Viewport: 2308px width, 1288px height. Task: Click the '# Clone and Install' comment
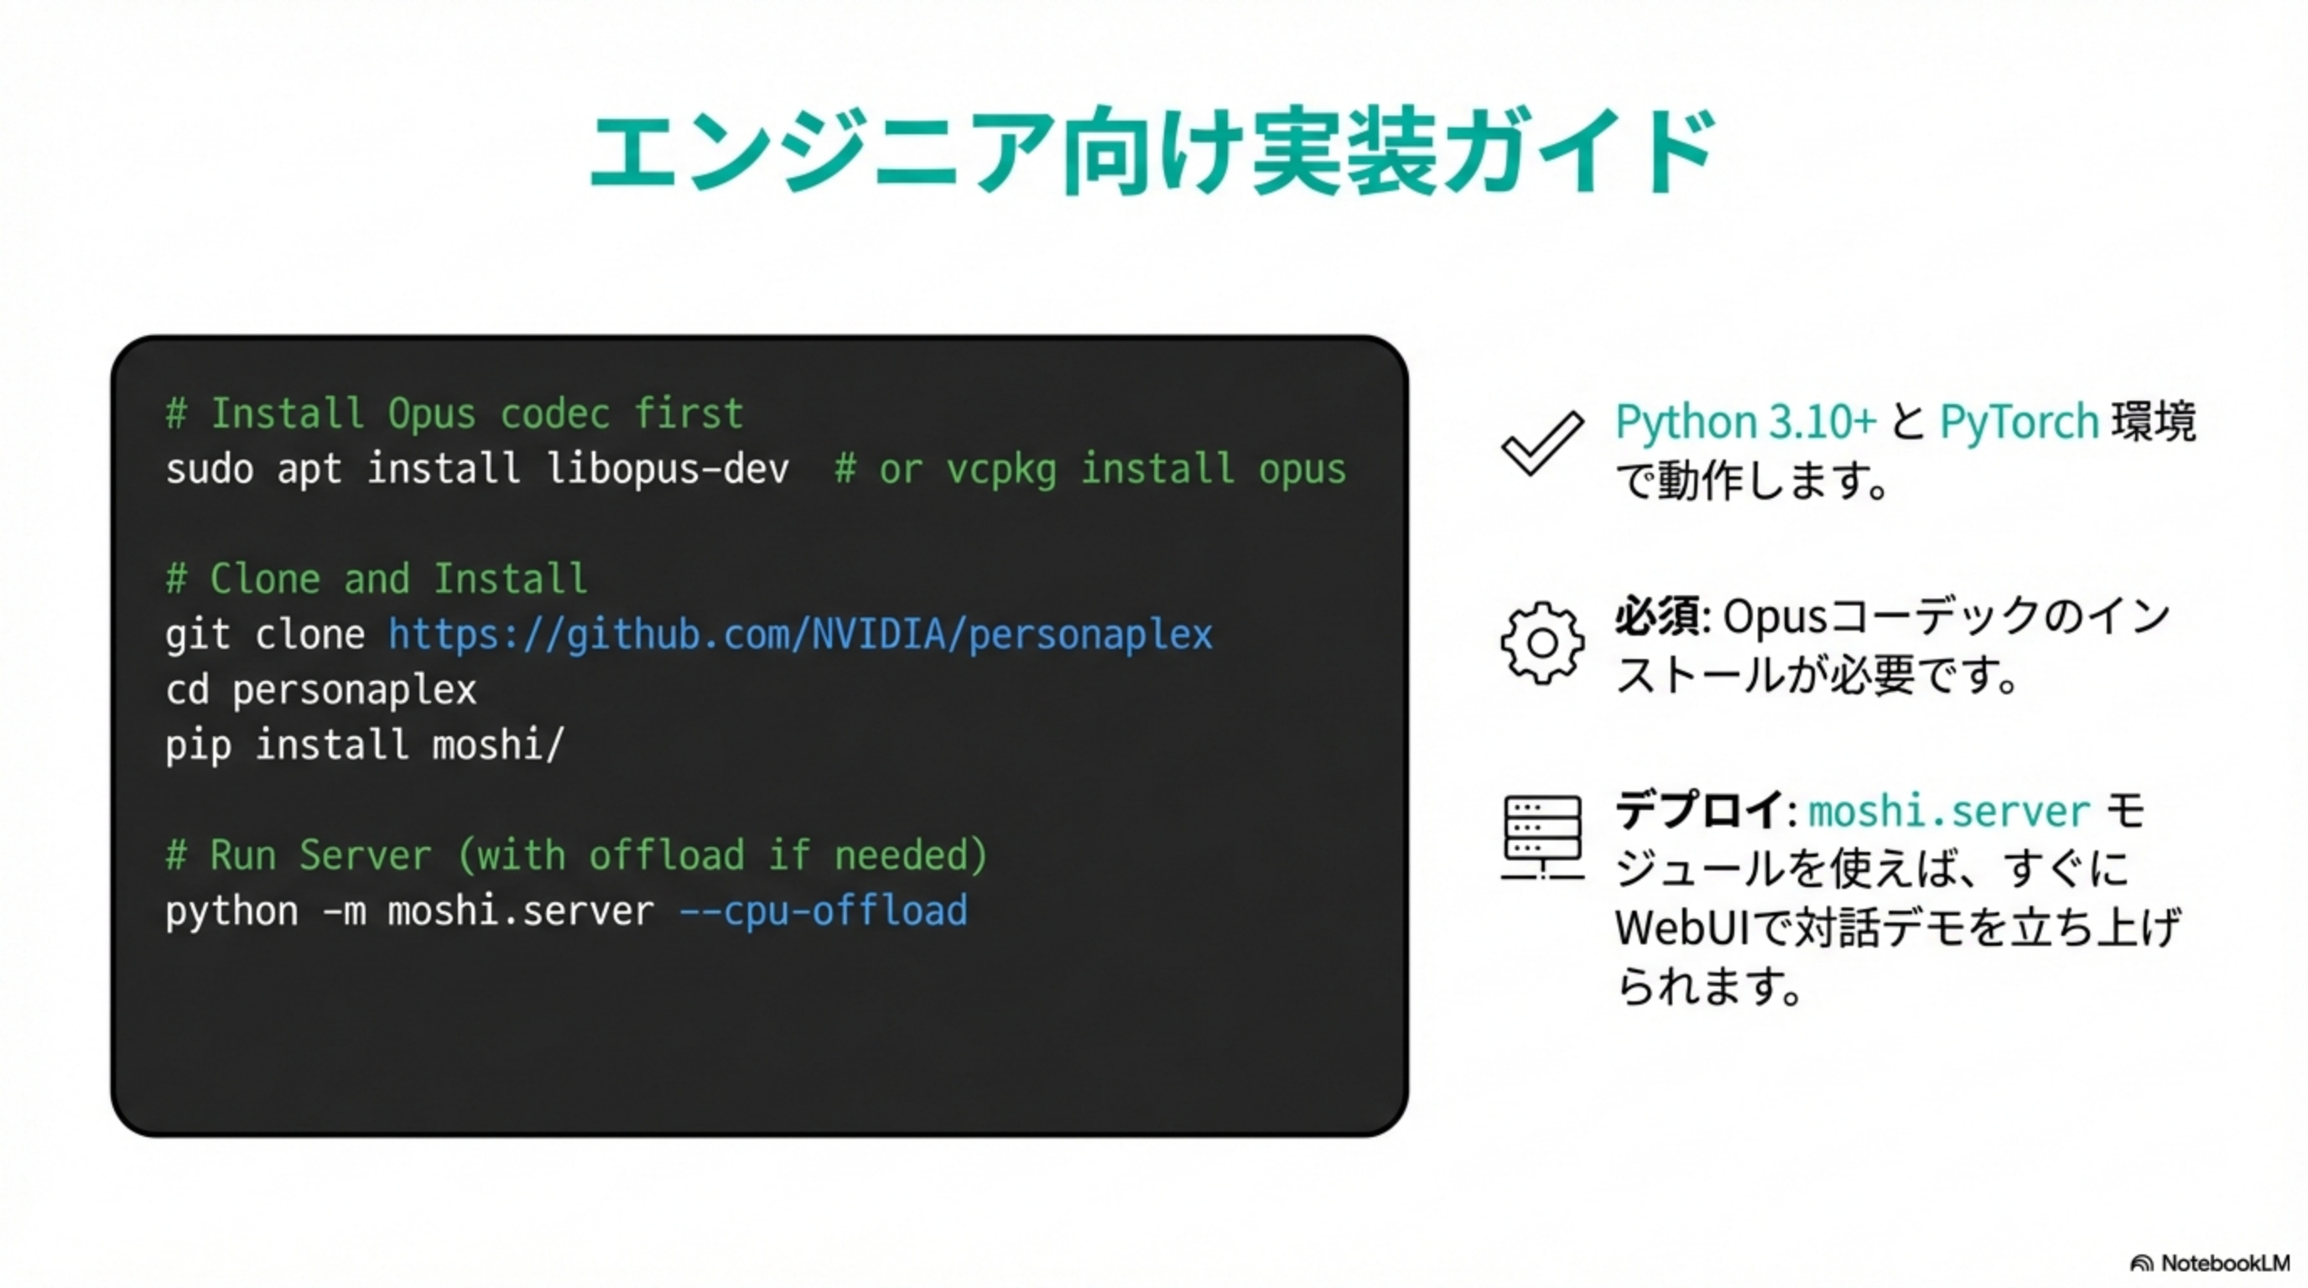(377, 579)
